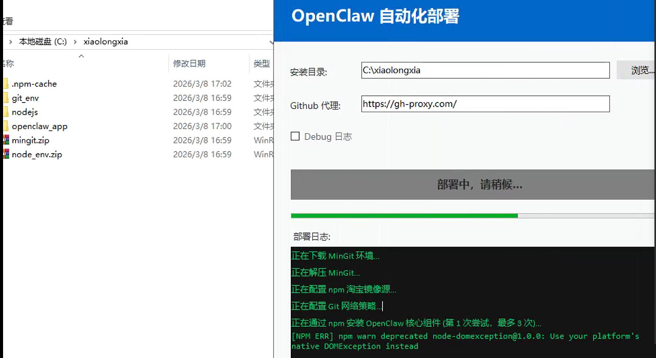Click the 安装目录 label
Viewport: 656px width, 358px height.
pos(309,72)
